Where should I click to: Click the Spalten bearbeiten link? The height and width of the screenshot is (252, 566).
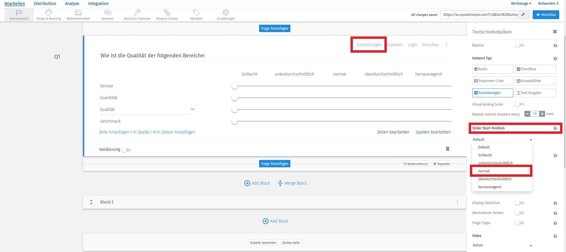(433, 132)
